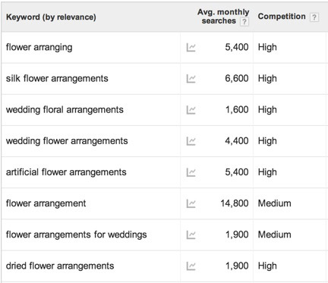The width and height of the screenshot is (328, 283).
Task: Click High competition for flower arranging
Action: (x=267, y=48)
